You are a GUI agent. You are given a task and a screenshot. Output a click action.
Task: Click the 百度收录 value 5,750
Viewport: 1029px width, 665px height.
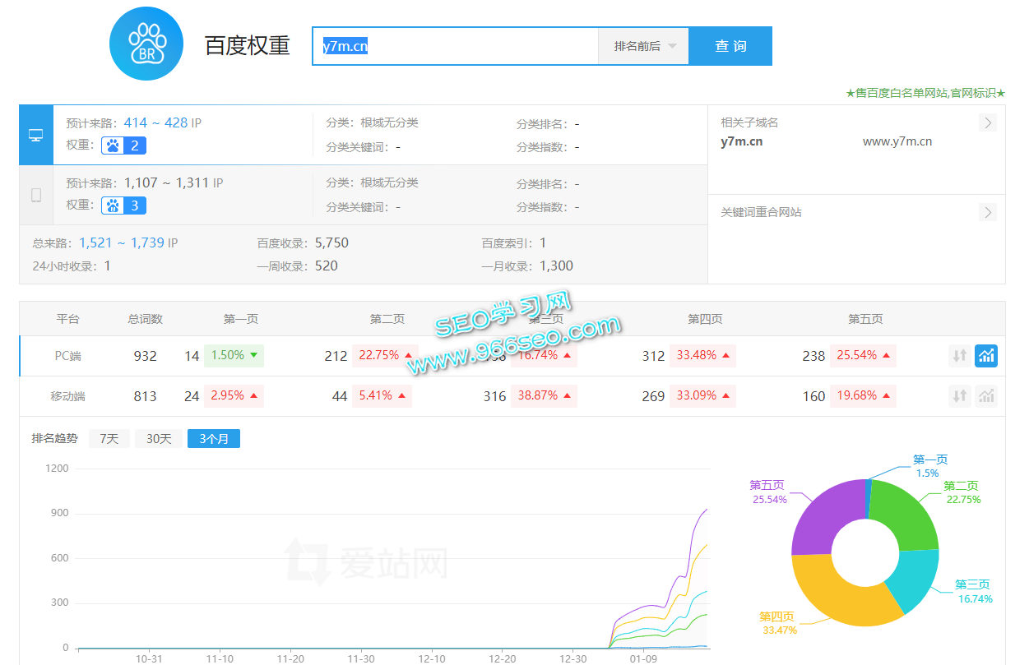331,243
